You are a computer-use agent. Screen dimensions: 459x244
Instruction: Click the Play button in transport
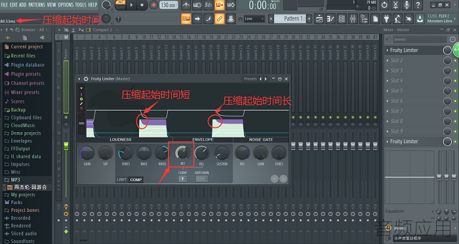click(x=131, y=5)
